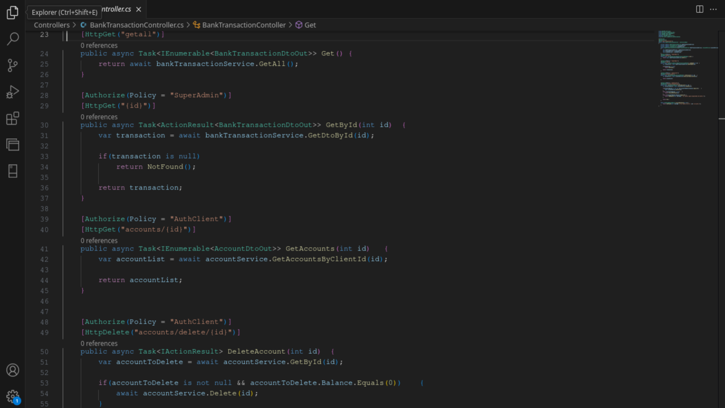Open the Search view
725x408 pixels.
pos(13,39)
